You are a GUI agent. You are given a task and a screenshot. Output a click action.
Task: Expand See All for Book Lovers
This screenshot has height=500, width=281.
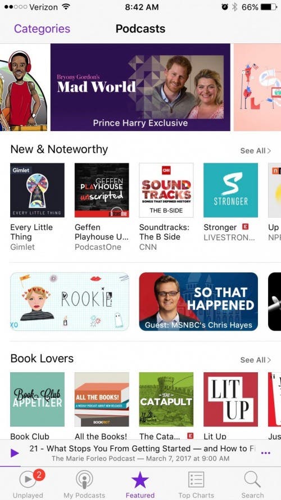256,360
